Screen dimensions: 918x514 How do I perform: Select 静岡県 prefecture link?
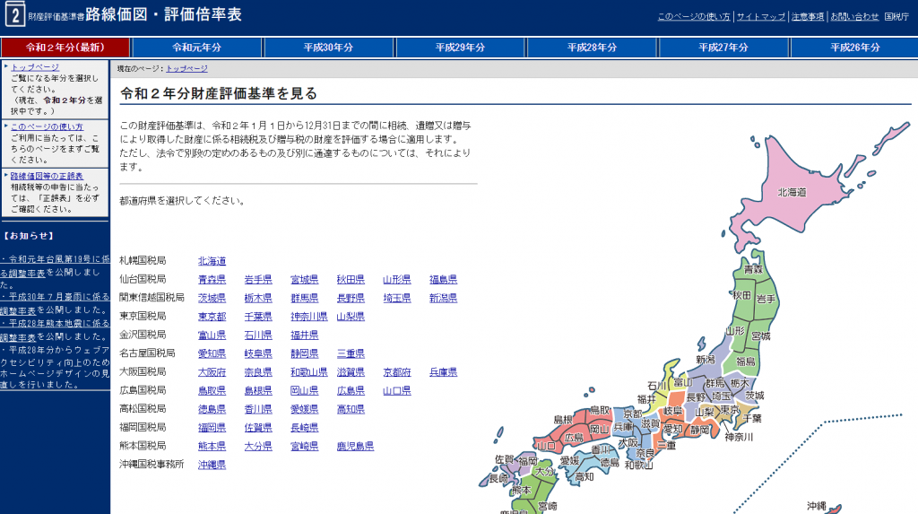pos(305,354)
